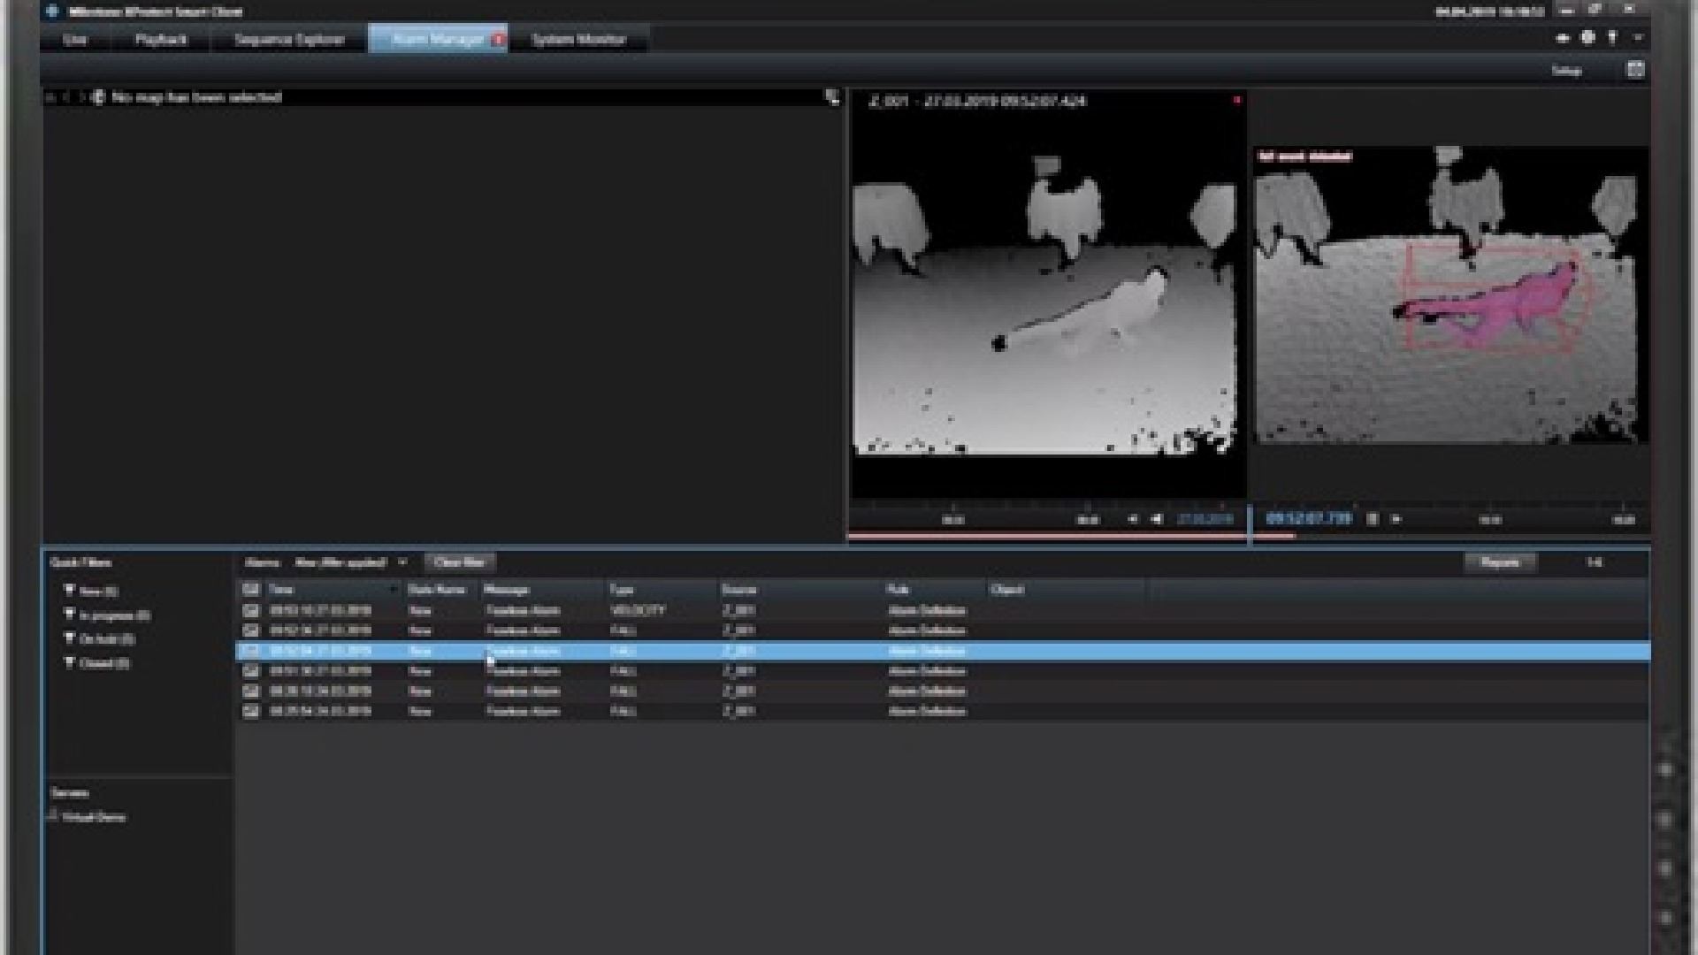Screen dimensions: 1698x955
Task: Expand the top-right toolbar dropdown arrow
Action: pos(1637,38)
